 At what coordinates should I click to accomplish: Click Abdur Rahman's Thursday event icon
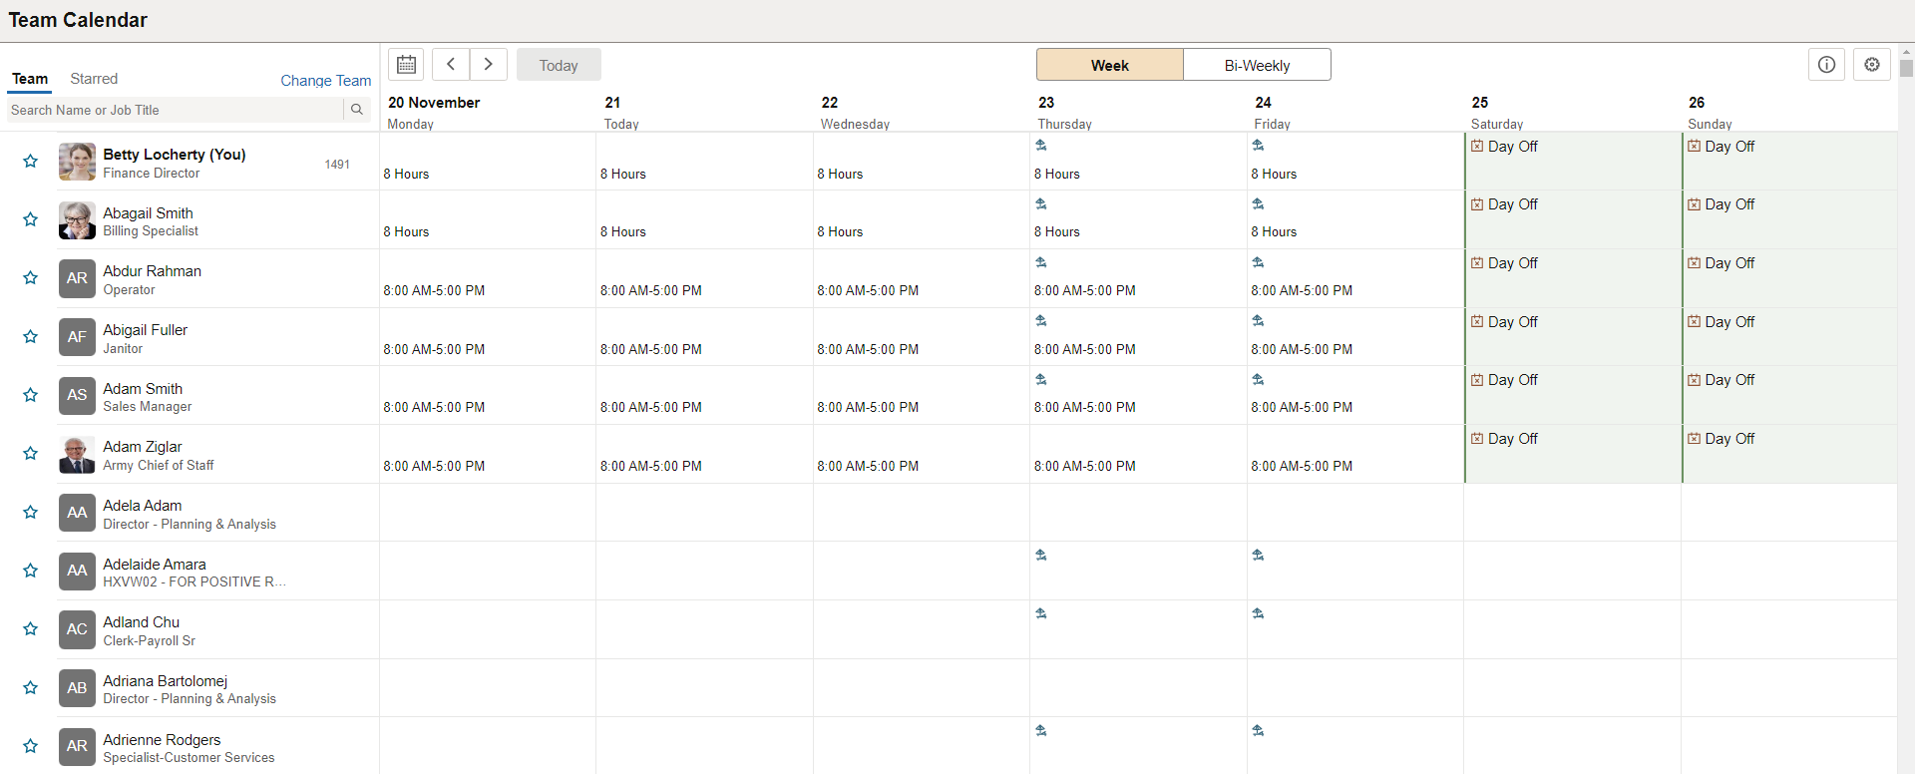tap(1041, 263)
